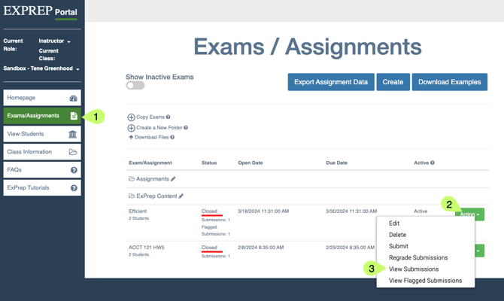Viewport: 504px width, 301px height.
Task: Choose View Flagged Submissions from the menu
Action: point(426,281)
